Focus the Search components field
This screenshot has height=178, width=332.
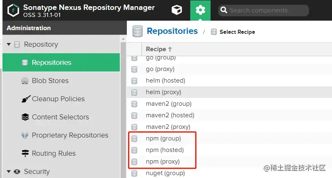pyautogui.click(x=263, y=10)
